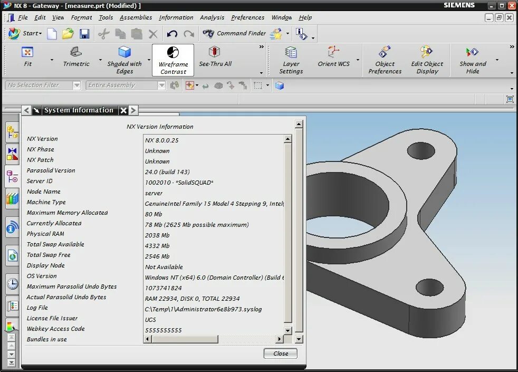Image resolution: width=518 pixels, height=372 pixels.
Task: Click outer dialog scroll down arrow
Action: point(299,339)
